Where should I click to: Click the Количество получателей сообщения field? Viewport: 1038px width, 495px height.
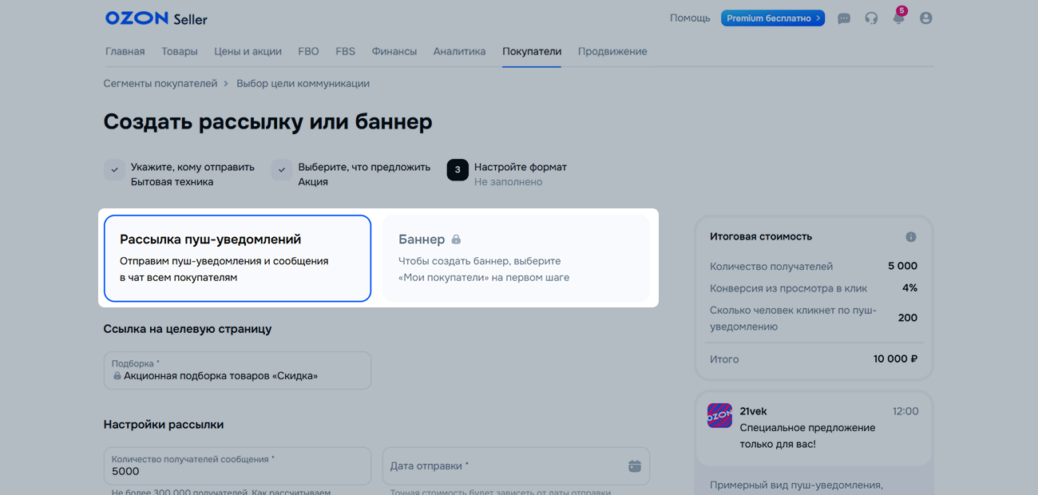[237, 466]
